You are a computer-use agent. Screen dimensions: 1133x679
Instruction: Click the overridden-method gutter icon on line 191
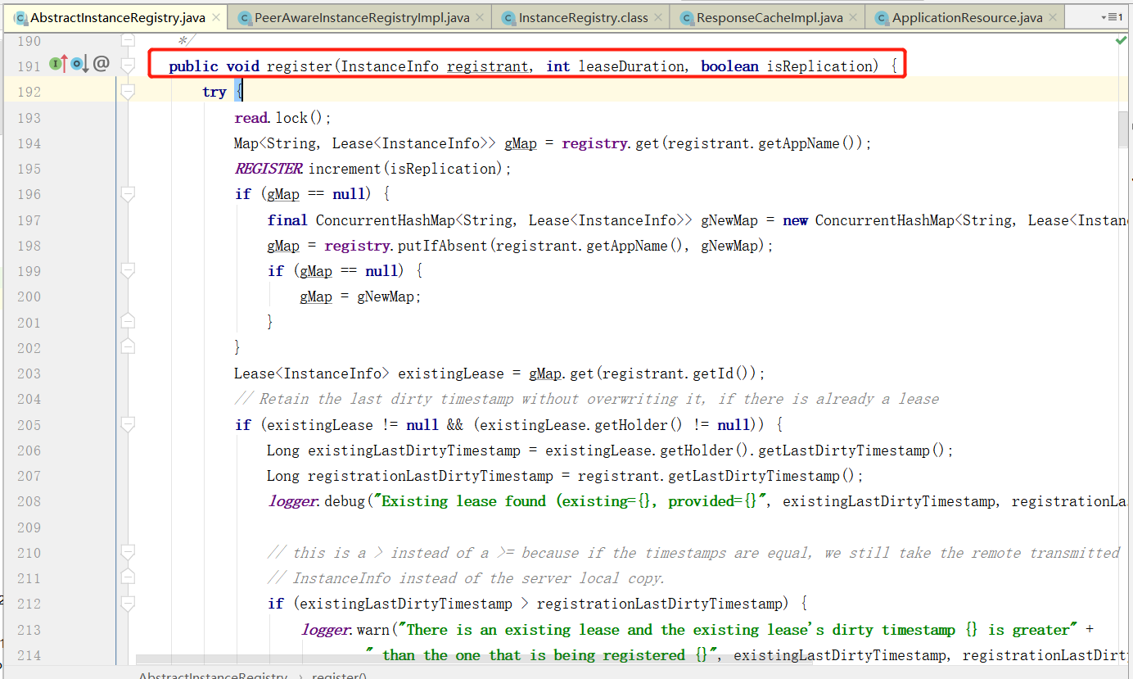(79, 63)
